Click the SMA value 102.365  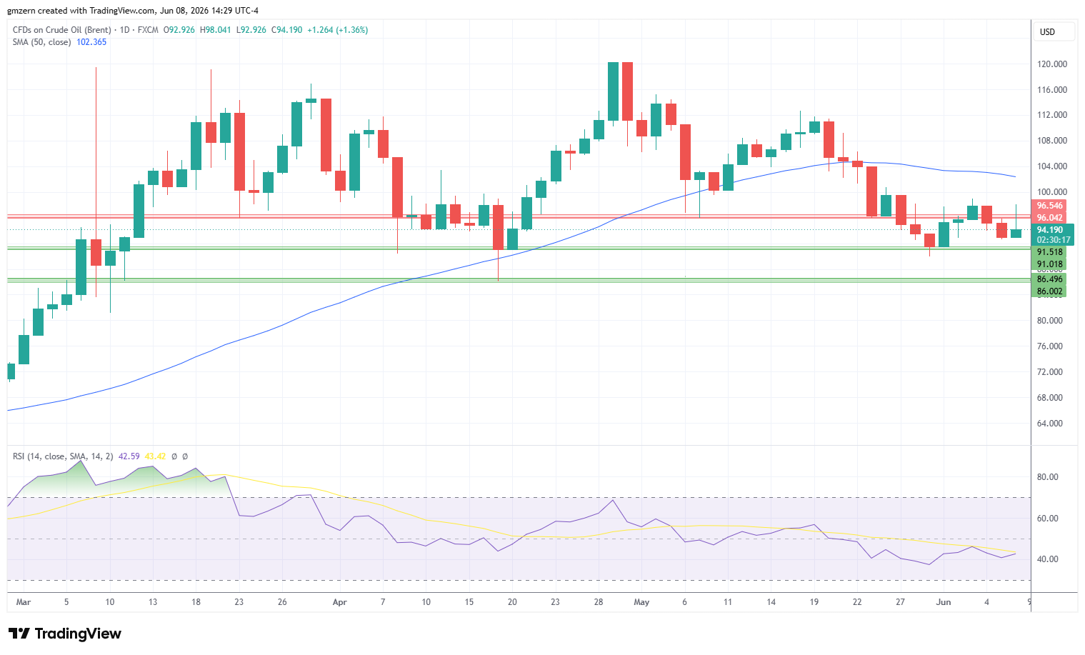click(91, 42)
